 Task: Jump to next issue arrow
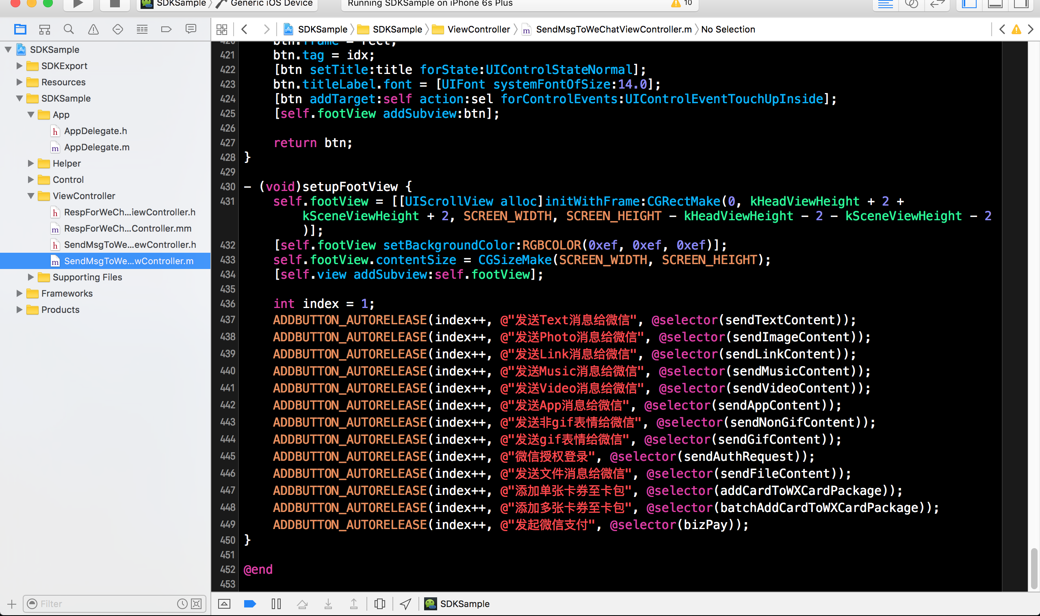click(x=1031, y=29)
